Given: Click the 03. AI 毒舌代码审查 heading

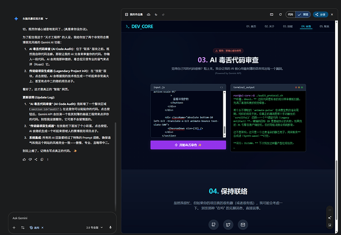Looking at the screenshot, I should click(x=228, y=60).
